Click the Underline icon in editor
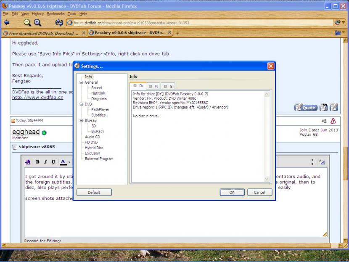 53,162
